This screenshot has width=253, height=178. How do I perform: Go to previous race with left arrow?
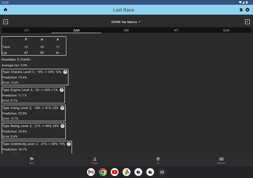pos(5,22)
